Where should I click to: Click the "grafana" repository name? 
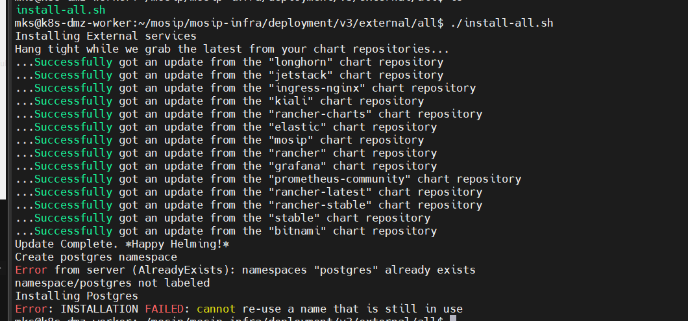(297, 166)
